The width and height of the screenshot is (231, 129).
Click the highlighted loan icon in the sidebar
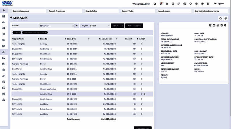[x=4, y=52]
